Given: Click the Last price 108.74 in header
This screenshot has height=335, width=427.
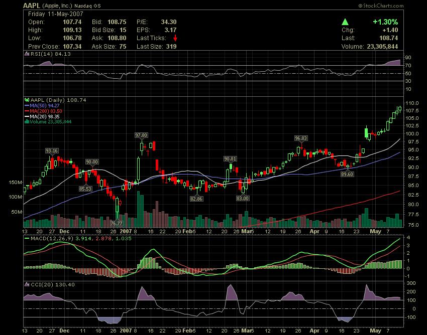Looking at the screenshot, I should coord(389,38).
